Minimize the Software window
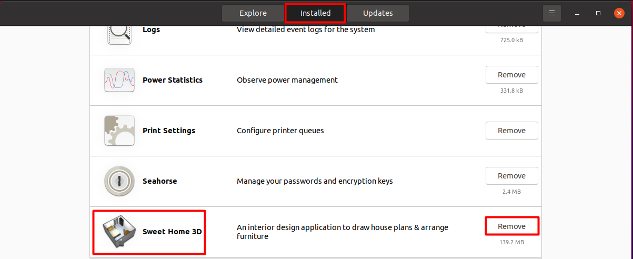 point(578,13)
